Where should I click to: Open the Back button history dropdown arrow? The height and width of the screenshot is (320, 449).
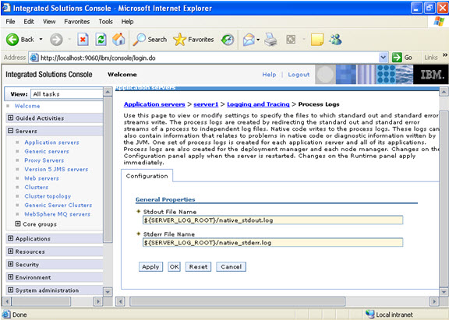pyautogui.click(x=41, y=39)
